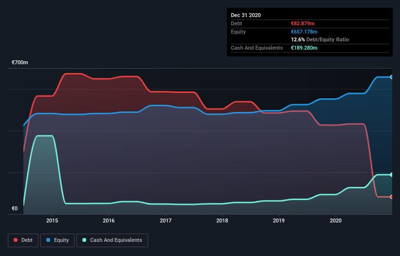Click the 2016 axis label
This screenshot has width=400, height=256.
[109, 220]
